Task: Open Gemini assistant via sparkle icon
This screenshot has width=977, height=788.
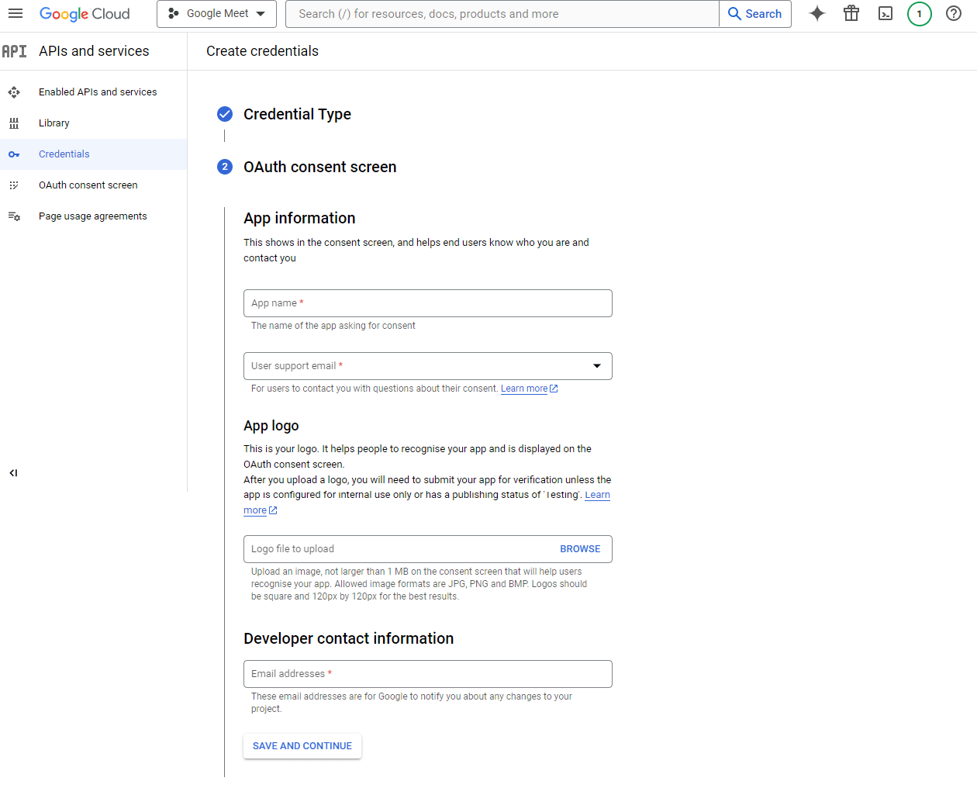Action: pyautogui.click(x=817, y=13)
